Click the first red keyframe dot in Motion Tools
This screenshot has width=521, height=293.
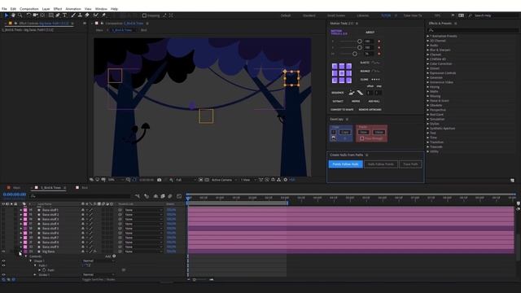pyautogui.click(x=379, y=42)
